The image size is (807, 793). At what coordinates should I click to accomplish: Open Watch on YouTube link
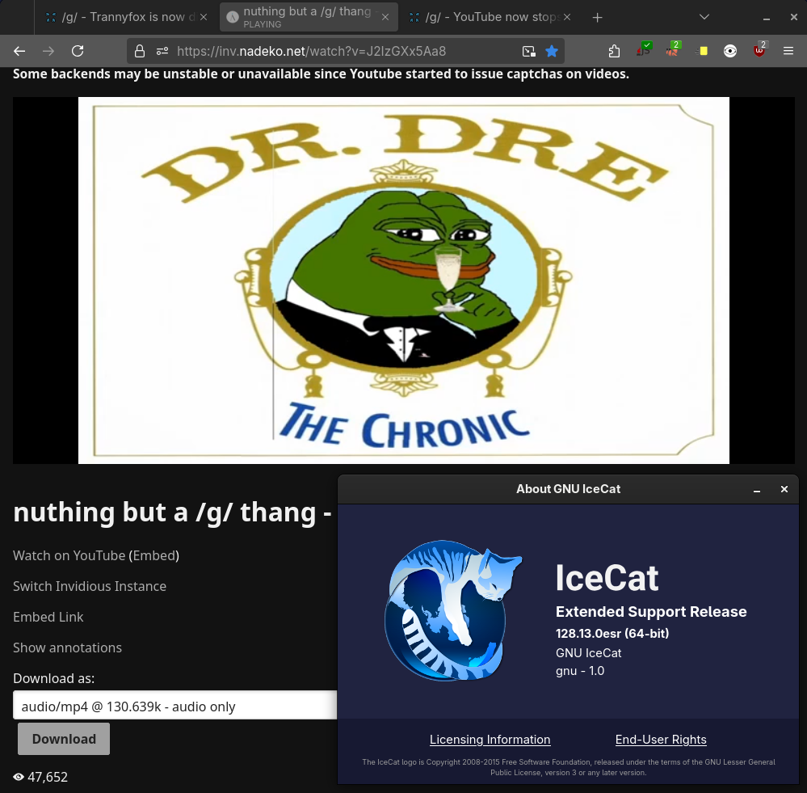(69, 555)
